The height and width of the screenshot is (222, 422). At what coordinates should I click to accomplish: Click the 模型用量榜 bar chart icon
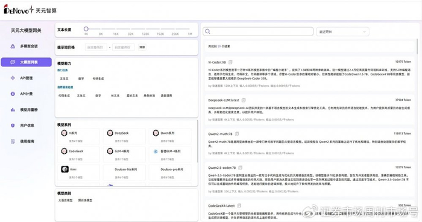[13, 110]
